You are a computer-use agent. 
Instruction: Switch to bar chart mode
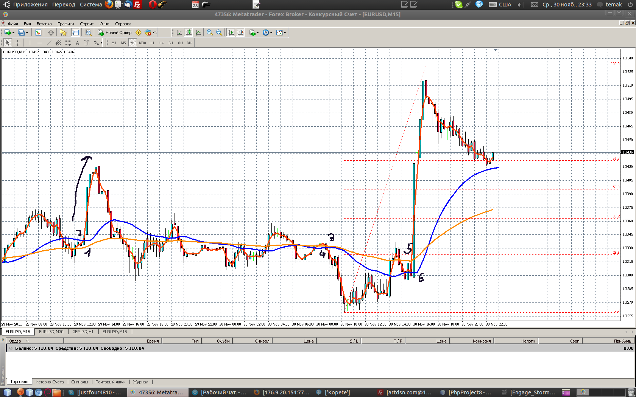(179, 33)
